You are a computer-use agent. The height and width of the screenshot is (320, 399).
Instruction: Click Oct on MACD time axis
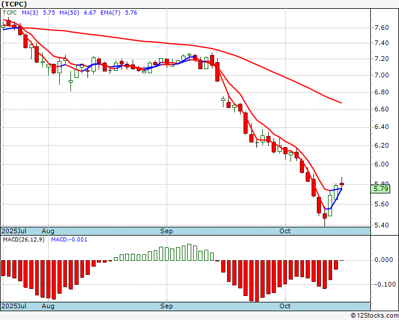coord(285,306)
